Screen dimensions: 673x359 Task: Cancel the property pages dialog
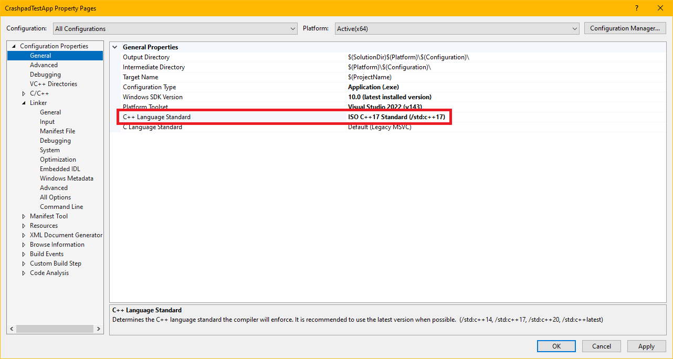[602, 346]
